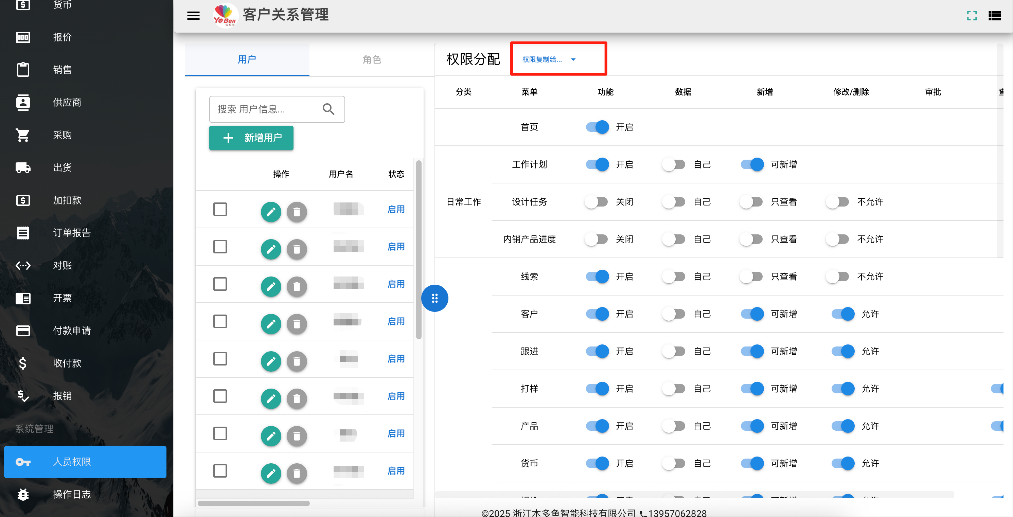Toggle 首页 功能 switch off
The width and height of the screenshot is (1013, 517).
click(x=597, y=127)
